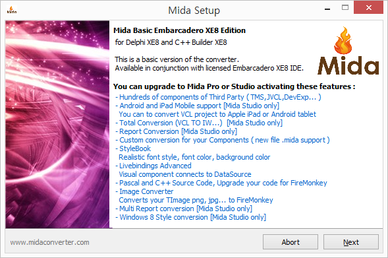Click 'Report Conversion [Mida Studio only]' text
388x258 pixels.
176,131
